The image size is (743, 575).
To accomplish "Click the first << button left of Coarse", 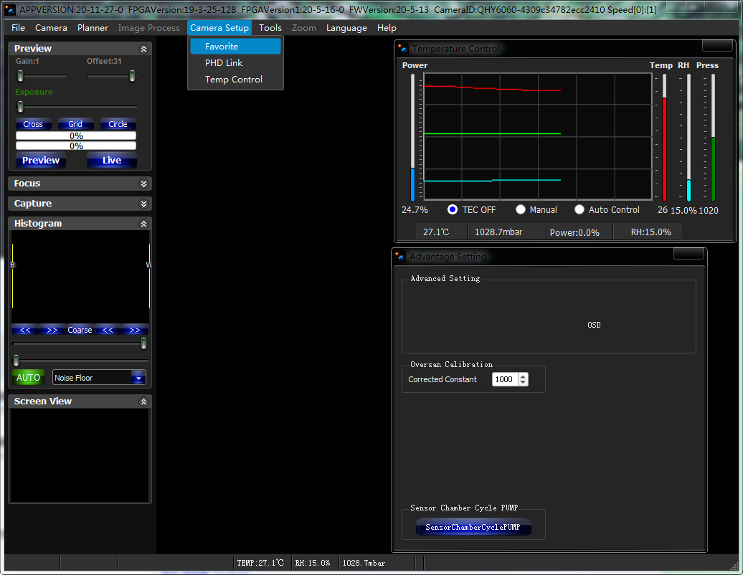I will click(25, 330).
